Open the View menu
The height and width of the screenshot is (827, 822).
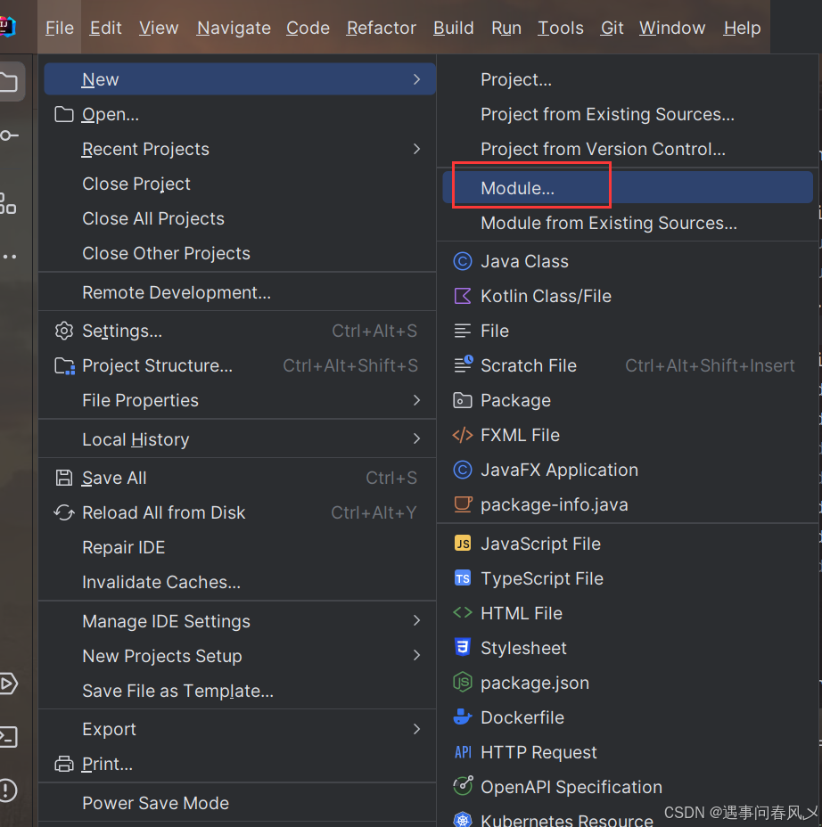pos(159,28)
